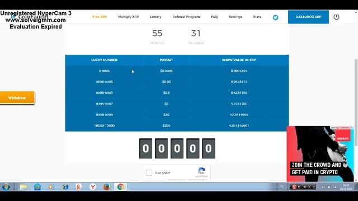Open the Referral Program page
358x201 pixels.
point(186,17)
